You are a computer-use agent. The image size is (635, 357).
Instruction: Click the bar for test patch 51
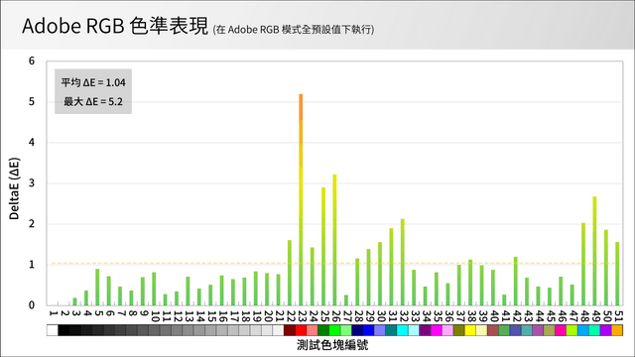coord(617,274)
